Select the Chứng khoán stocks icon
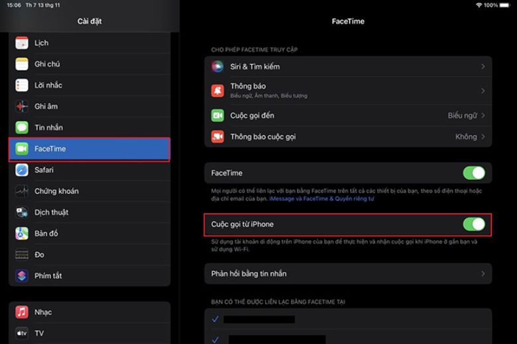The width and height of the screenshot is (517, 344). tap(22, 191)
